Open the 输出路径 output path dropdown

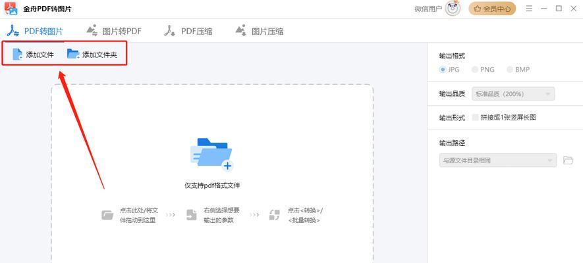click(x=498, y=160)
